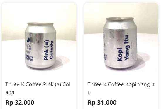This screenshot has height=109, width=161.
Task: Select the Rp 32.000 price
Action: point(20,103)
